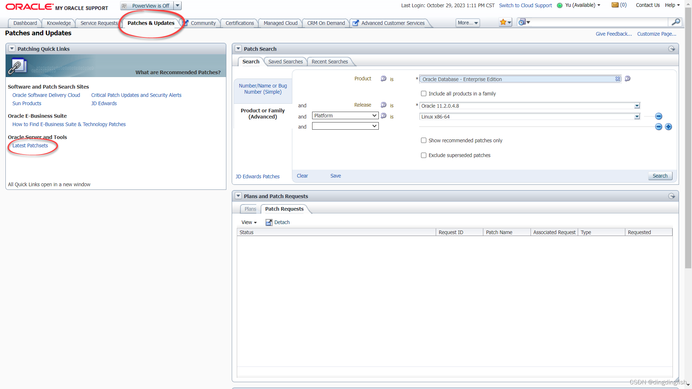Switch to the Saved Searches tab
The height and width of the screenshot is (389, 692).
[x=285, y=62]
